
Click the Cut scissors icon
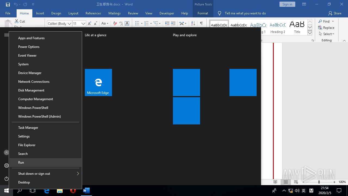tap(16, 21)
